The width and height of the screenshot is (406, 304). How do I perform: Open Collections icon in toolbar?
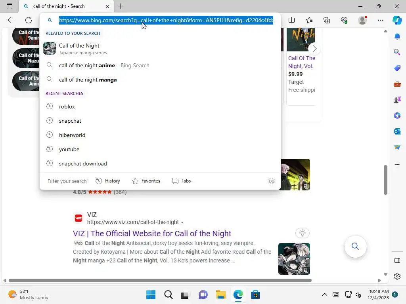pos(327,20)
